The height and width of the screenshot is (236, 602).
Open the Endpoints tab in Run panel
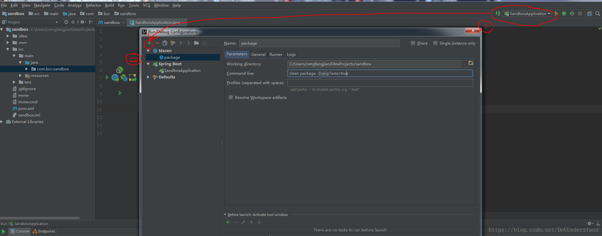[44, 231]
